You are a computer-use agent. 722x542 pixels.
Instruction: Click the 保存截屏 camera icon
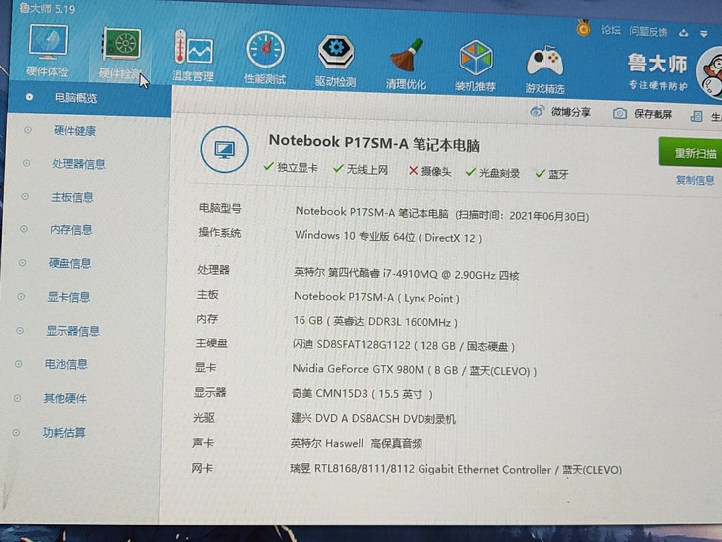619,113
